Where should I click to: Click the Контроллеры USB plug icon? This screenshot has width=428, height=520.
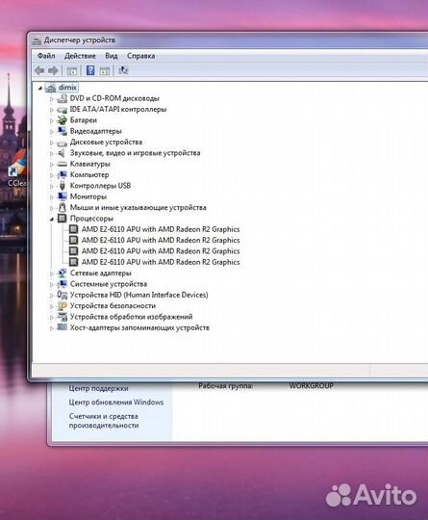pyautogui.click(x=62, y=186)
